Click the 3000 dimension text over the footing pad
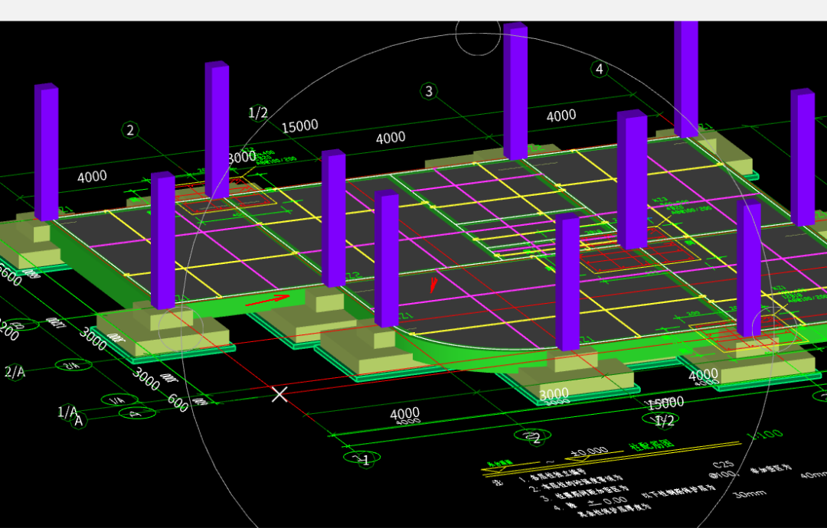The width and height of the screenshot is (827, 528). point(554,393)
